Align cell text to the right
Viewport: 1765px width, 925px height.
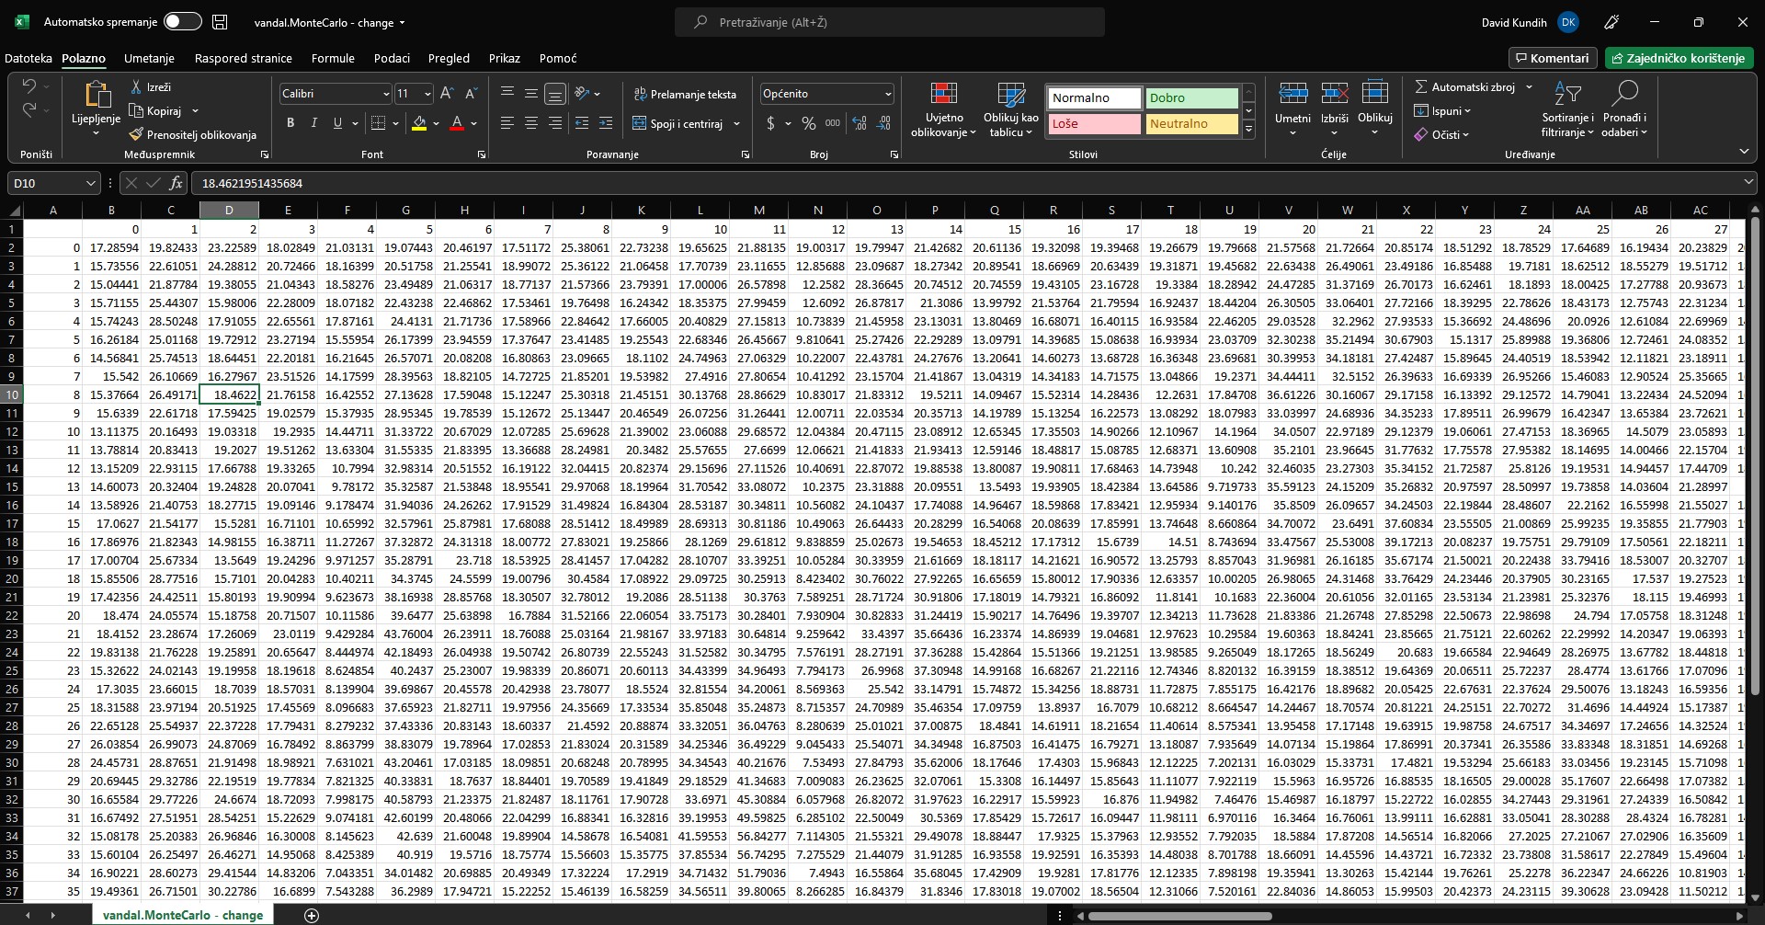pyautogui.click(x=555, y=123)
